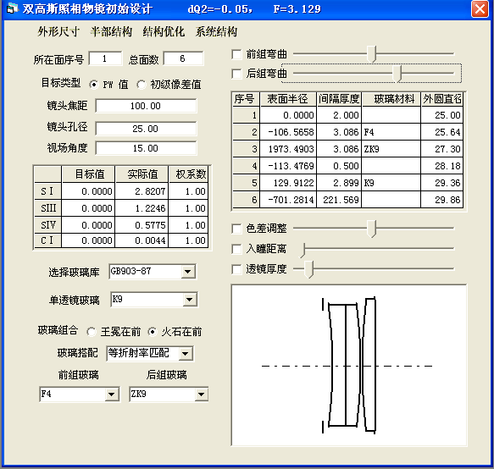The image size is (494, 469).
Task: Select the 王冕在前 glass combination
Action: [92, 332]
